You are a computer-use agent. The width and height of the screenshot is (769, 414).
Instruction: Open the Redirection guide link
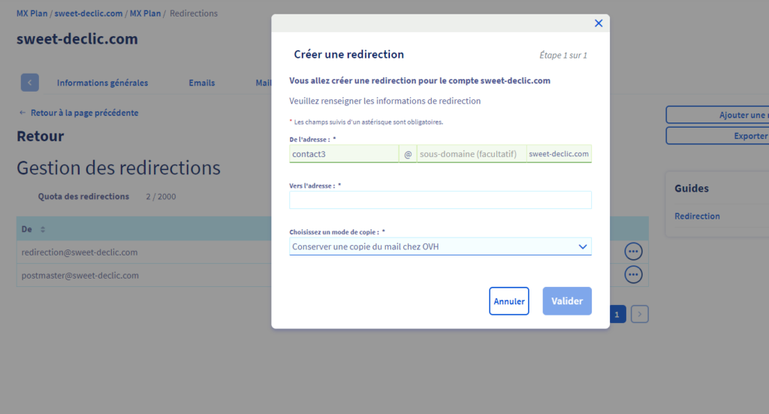coord(697,216)
